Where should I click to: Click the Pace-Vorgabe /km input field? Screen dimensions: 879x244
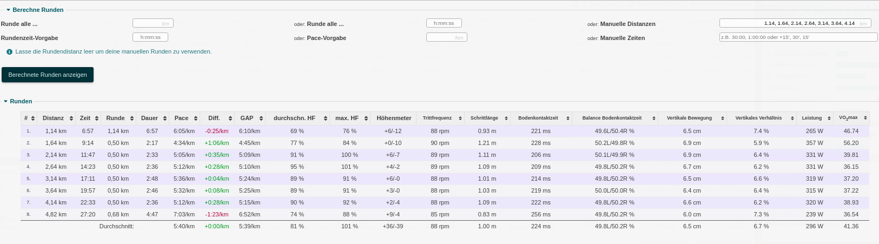[x=446, y=37]
